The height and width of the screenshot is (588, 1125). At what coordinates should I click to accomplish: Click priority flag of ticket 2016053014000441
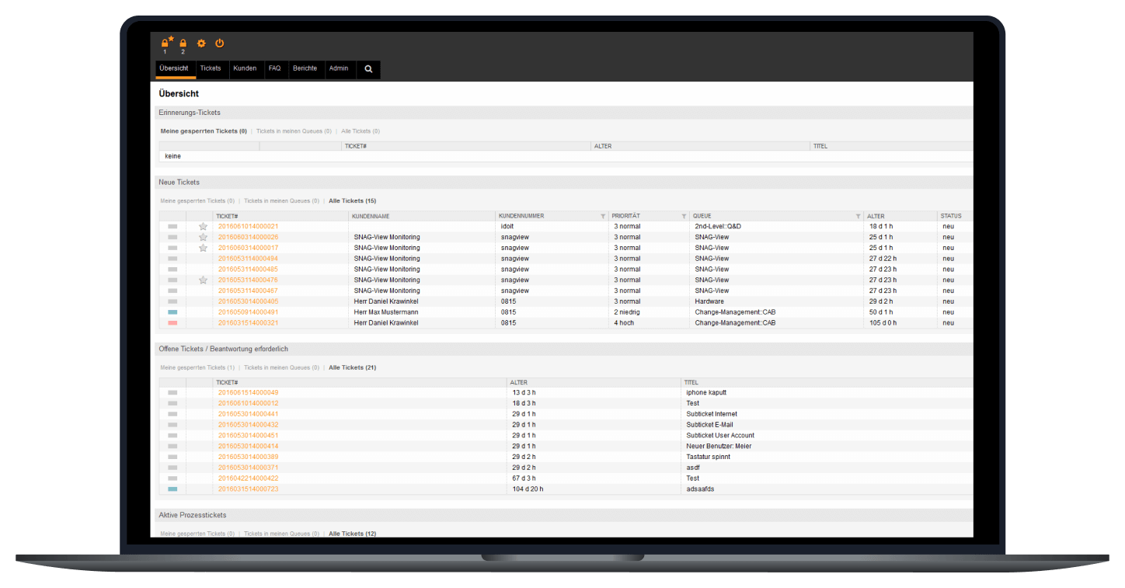tap(172, 414)
